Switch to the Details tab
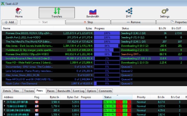Viewport: 187px width, 116px height. click(x=7, y=91)
